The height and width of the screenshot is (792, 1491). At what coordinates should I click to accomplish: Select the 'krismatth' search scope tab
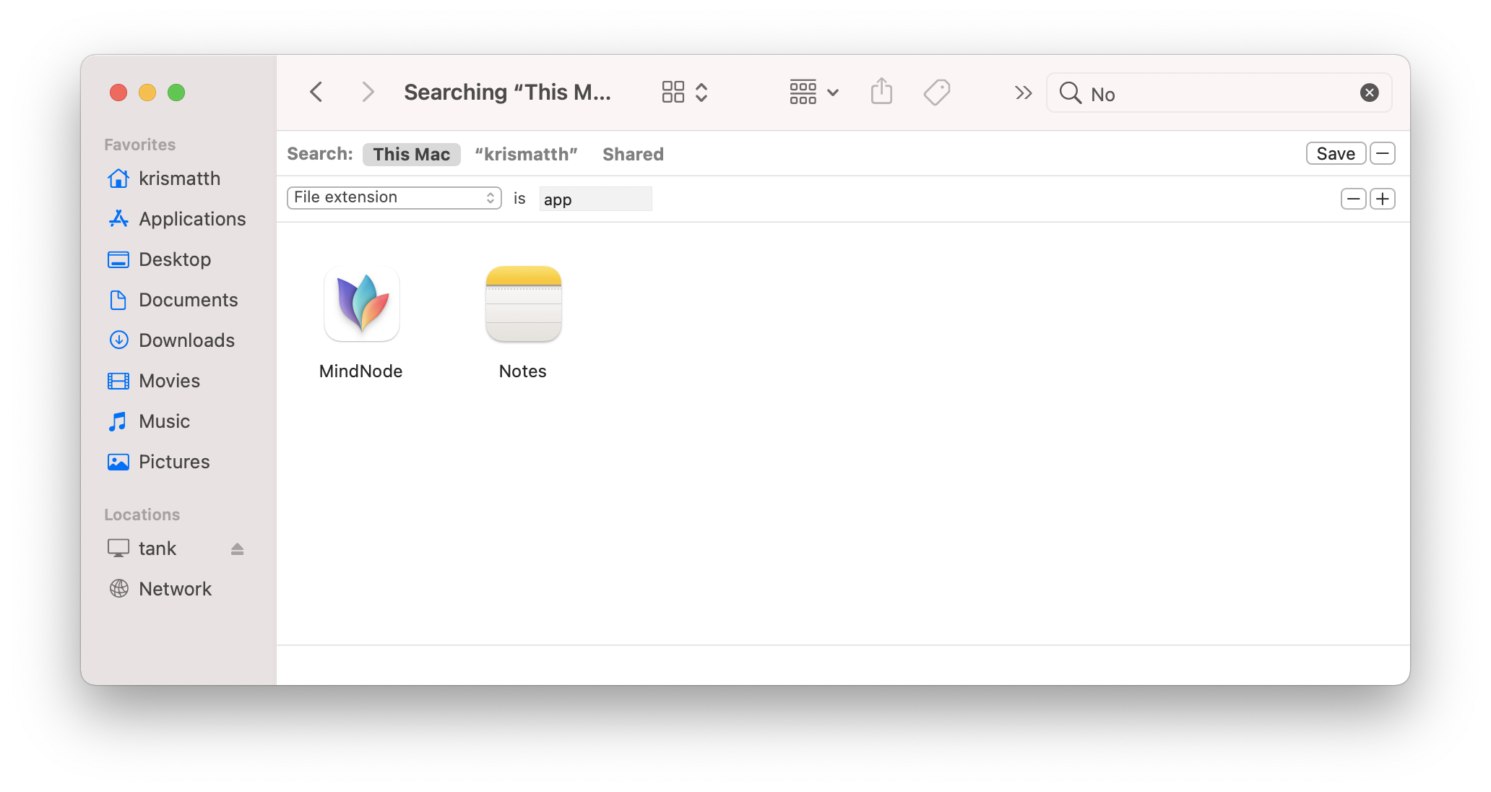[526, 154]
